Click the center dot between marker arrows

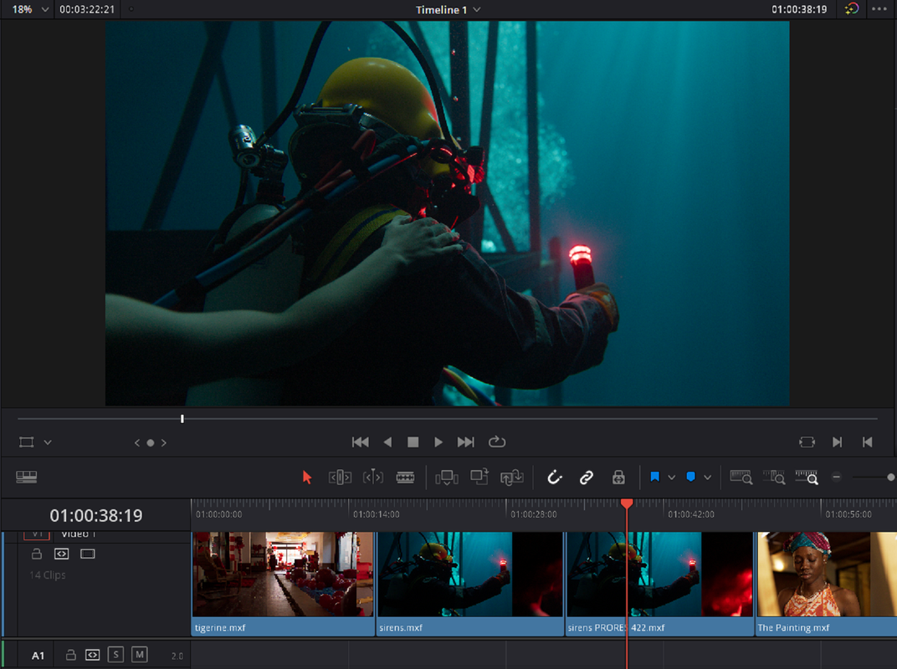(x=151, y=442)
